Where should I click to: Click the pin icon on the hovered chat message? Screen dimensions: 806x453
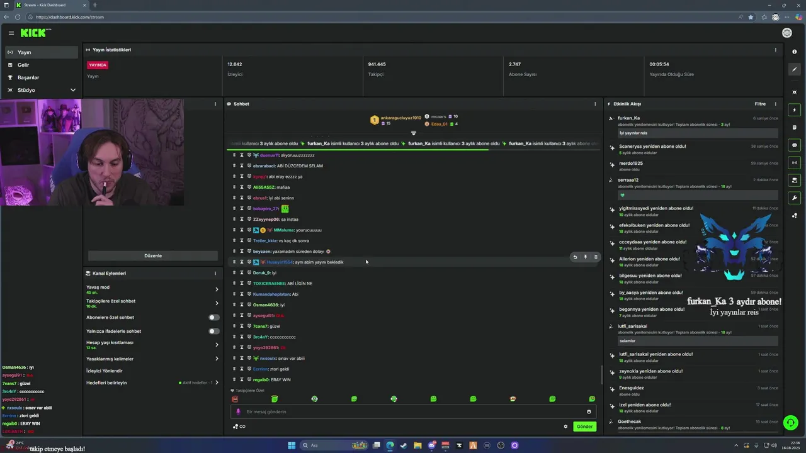coord(586,257)
